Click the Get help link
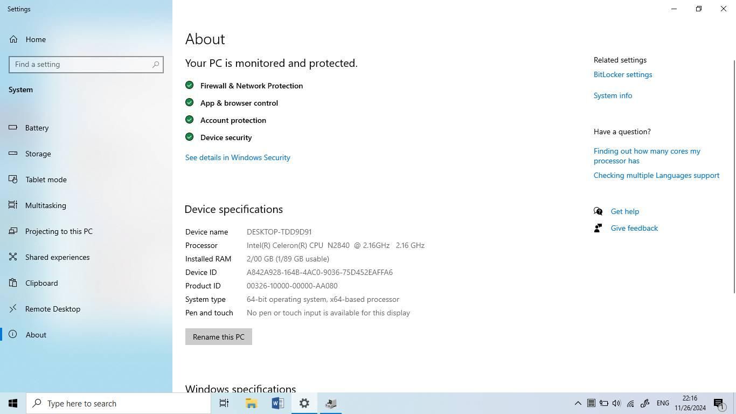The height and width of the screenshot is (414, 736). pos(624,211)
